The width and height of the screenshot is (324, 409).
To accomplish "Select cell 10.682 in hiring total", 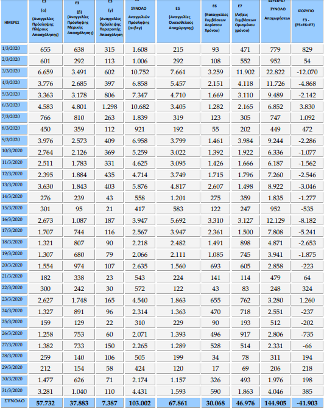I will click(140, 107).
